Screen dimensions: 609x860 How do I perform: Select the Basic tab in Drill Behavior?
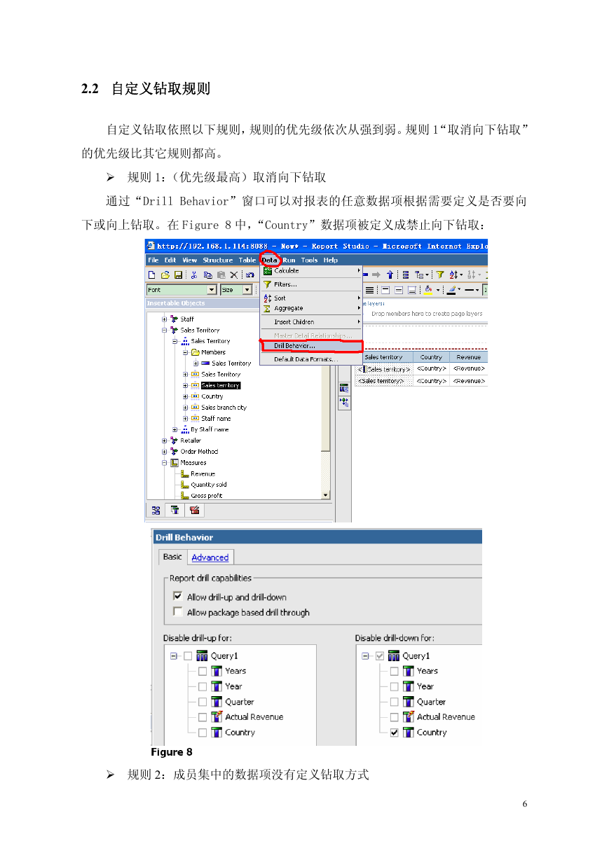(x=172, y=557)
